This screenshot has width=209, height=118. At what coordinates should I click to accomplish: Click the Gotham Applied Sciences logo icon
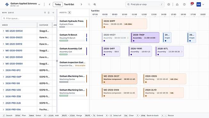[x=7, y=4]
